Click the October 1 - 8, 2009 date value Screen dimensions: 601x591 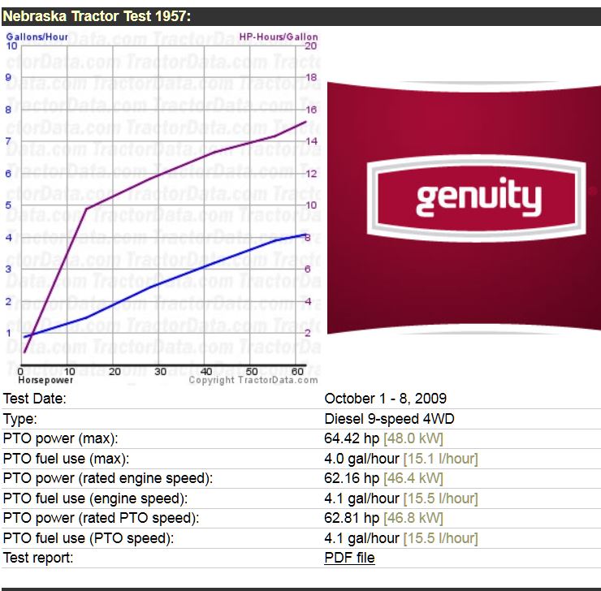click(x=385, y=399)
